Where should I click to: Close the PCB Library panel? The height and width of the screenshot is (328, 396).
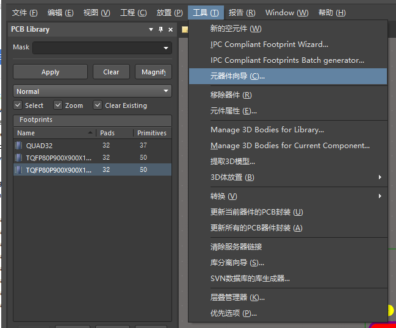pos(170,29)
